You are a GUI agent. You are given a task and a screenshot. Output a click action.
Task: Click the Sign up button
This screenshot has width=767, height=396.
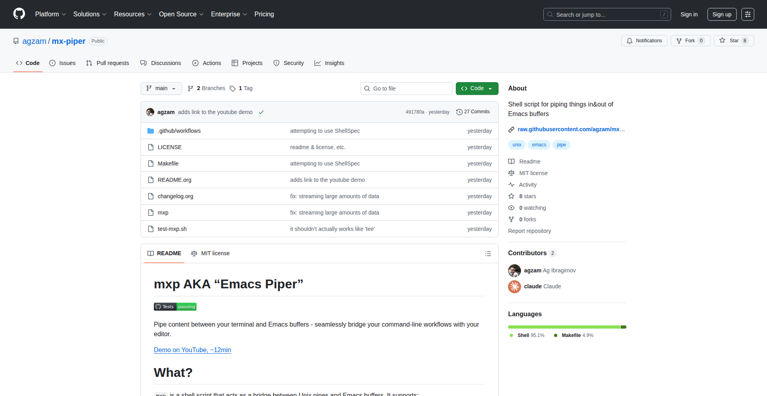pos(721,14)
